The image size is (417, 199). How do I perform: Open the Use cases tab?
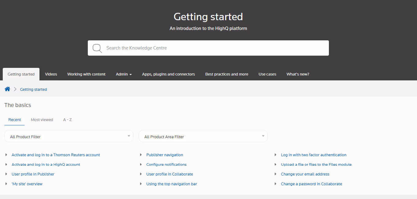267,74
